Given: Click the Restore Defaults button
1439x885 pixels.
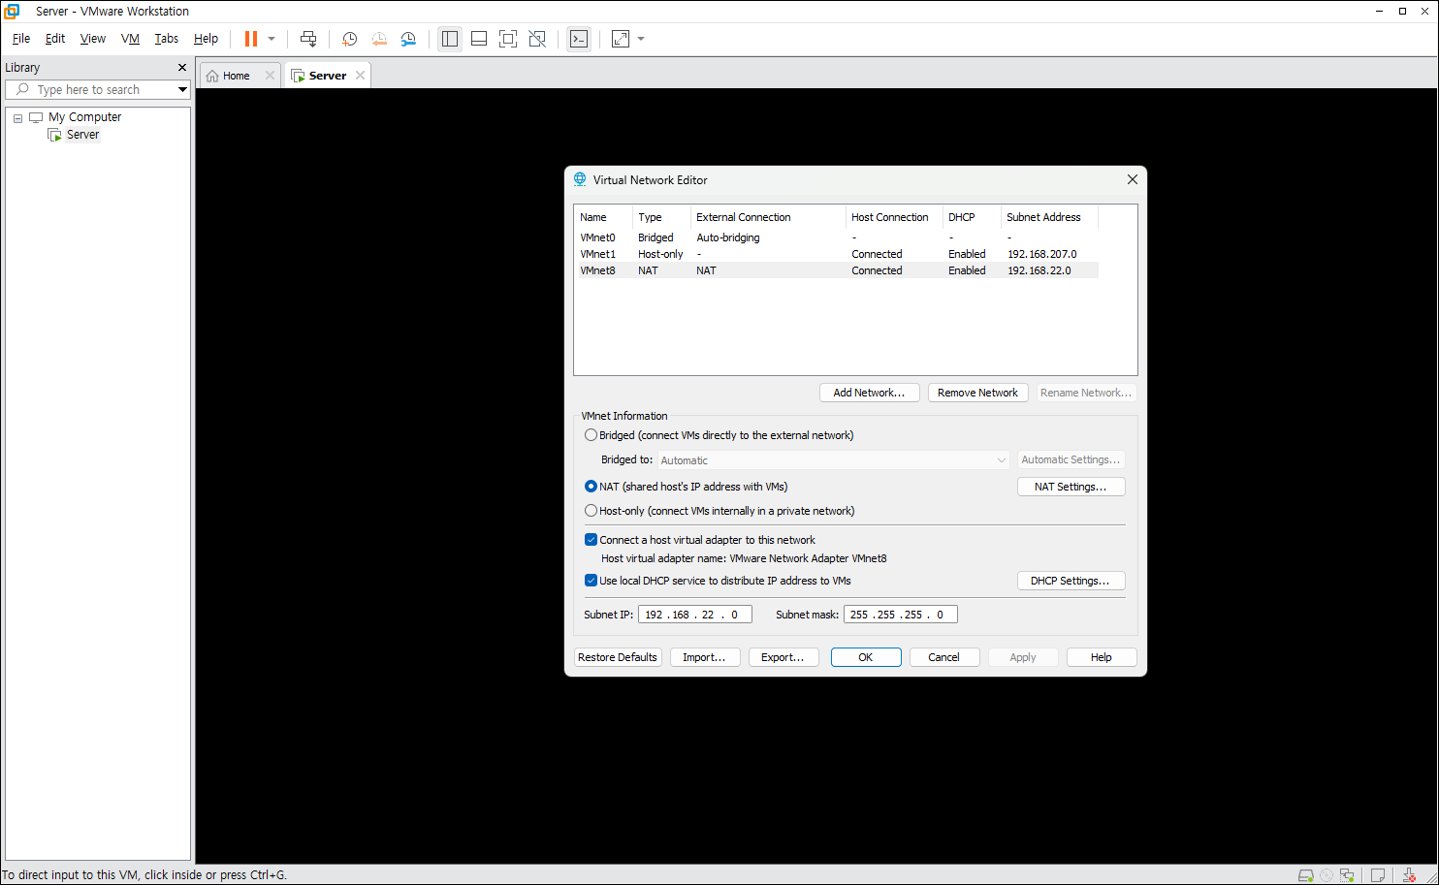Looking at the screenshot, I should point(618,657).
